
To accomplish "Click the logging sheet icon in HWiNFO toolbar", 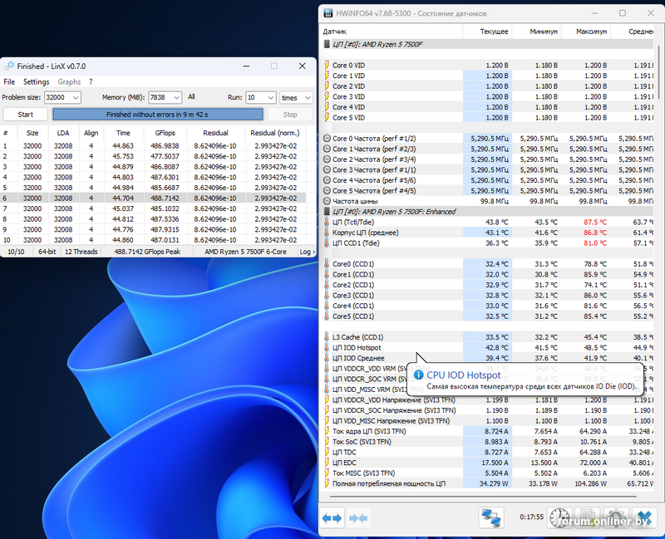I will click(x=588, y=518).
